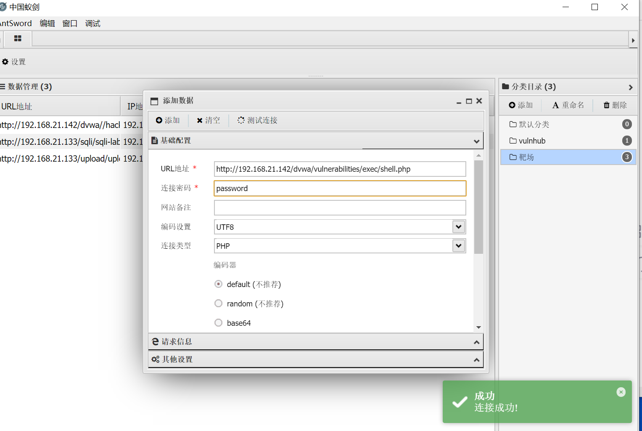Maximize the 中国蚁剑 main window

click(x=594, y=7)
